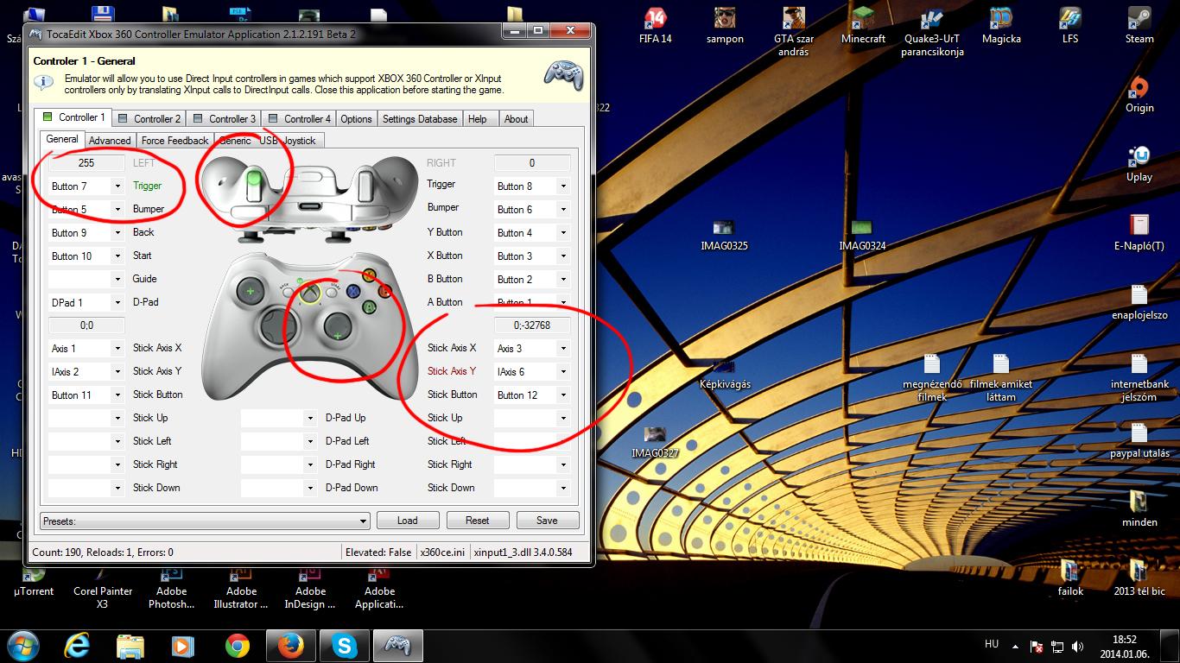Screen dimensions: 1180x663
Task: Click the Load button
Action: coord(408,521)
